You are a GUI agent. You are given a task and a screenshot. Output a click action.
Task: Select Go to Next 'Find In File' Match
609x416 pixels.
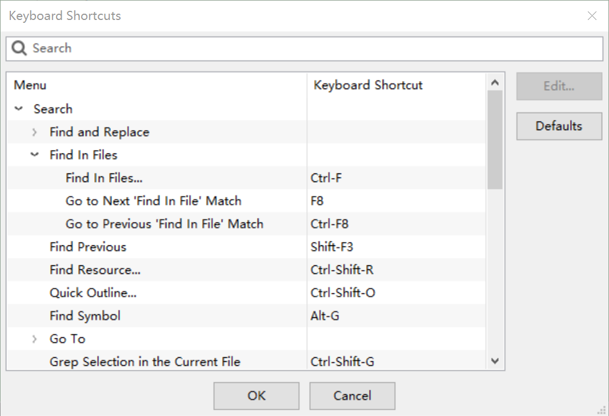pyautogui.click(x=154, y=201)
